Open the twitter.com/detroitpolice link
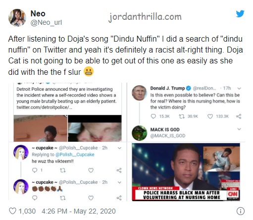The height and width of the screenshot is (220, 253). [x=44, y=108]
